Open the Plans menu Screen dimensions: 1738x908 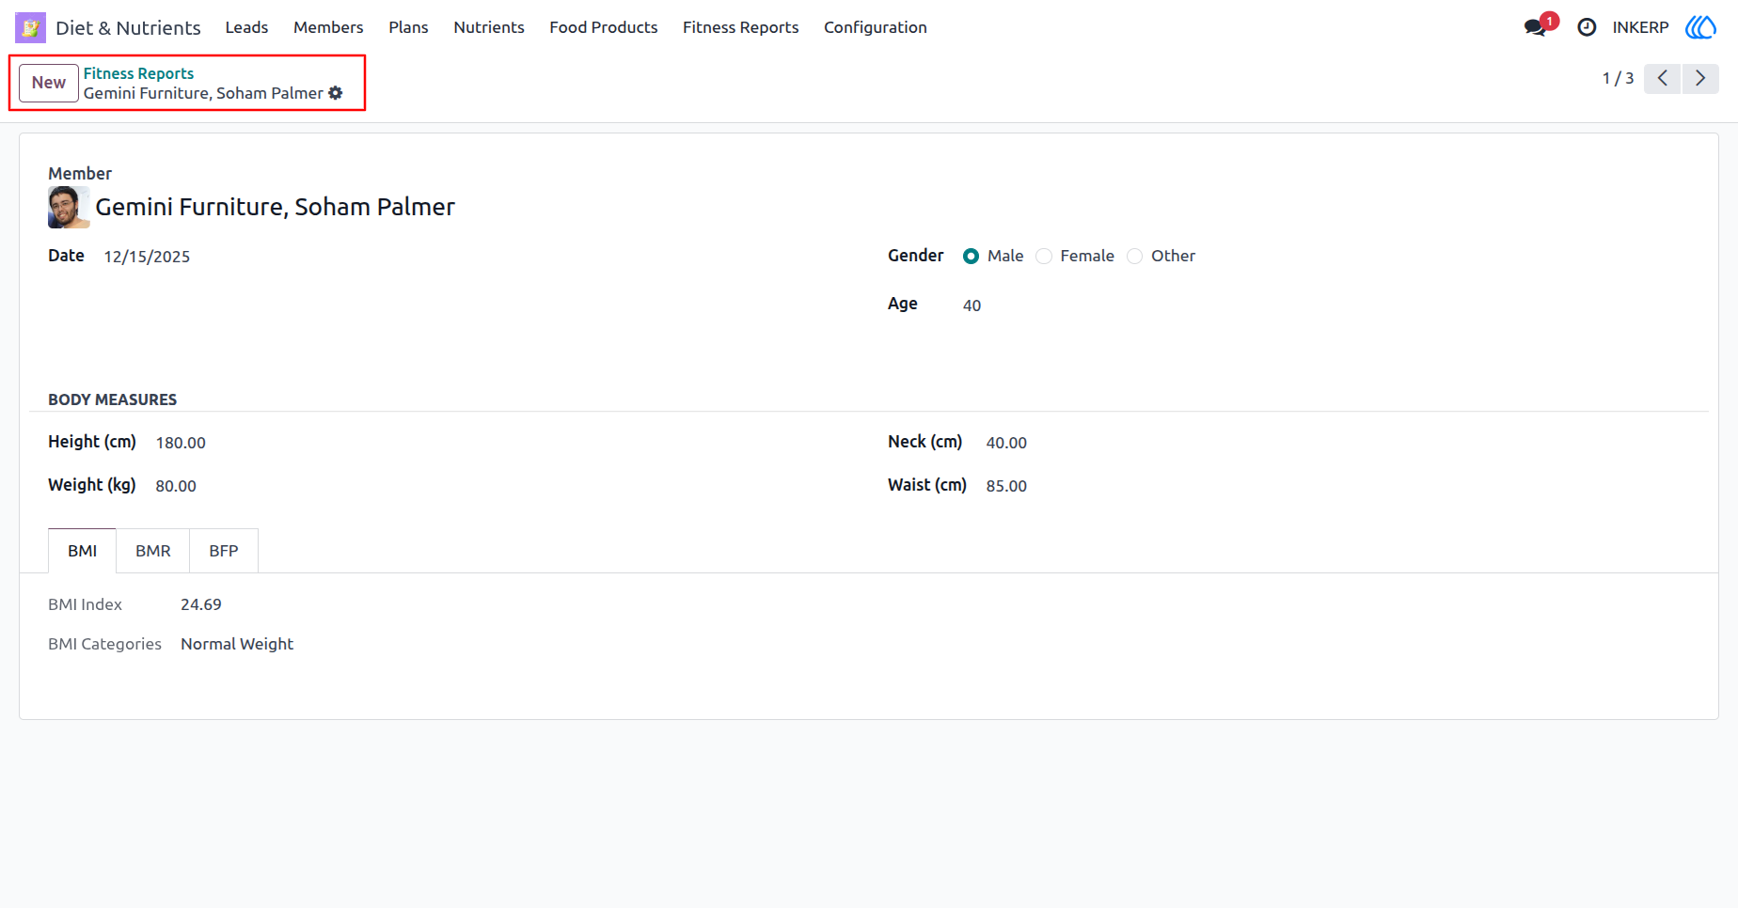pos(408,27)
